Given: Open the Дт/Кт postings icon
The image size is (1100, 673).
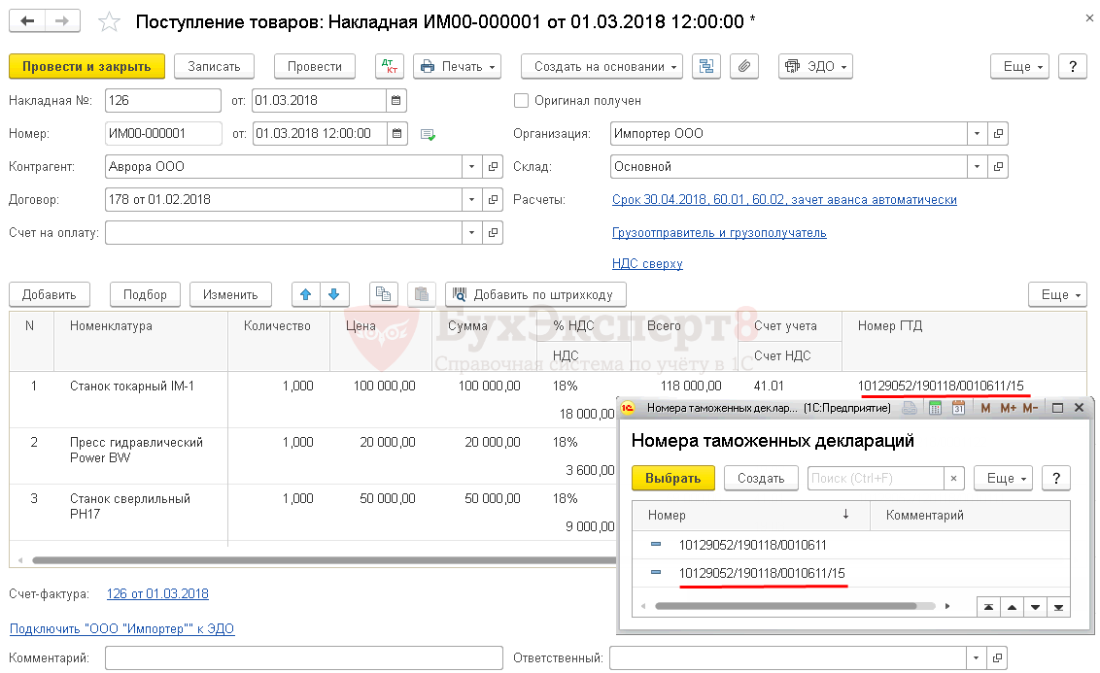Looking at the screenshot, I should (x=390, y=67).
